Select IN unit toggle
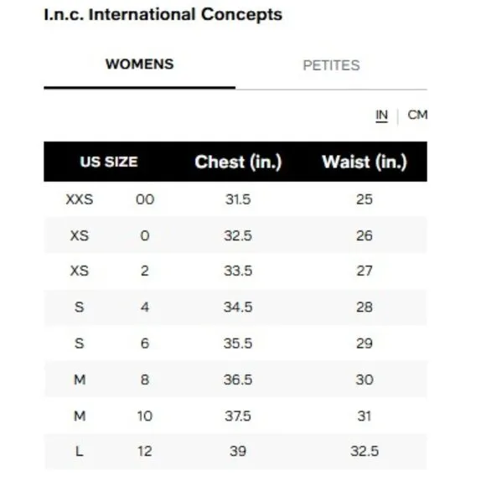The height and width of the screenshot is (486, 486). [x=381, y=115]
